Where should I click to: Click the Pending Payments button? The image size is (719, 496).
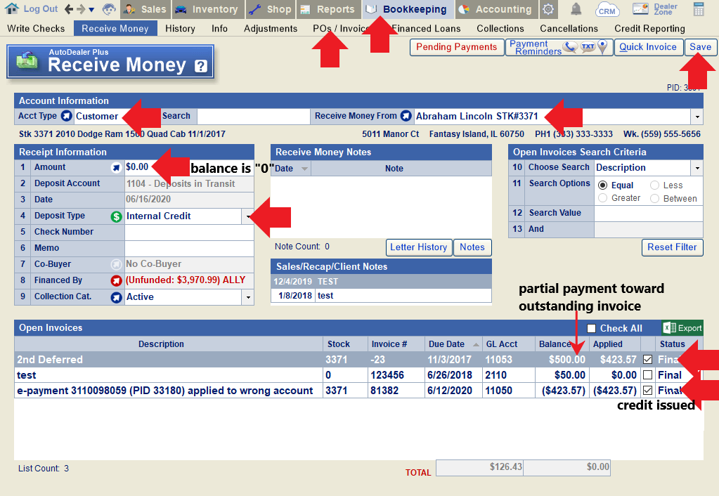tap(456, 47)
